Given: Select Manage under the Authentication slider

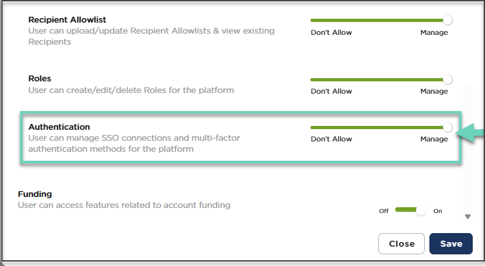Looking at the screenshot, I should (x=433, y=139).
